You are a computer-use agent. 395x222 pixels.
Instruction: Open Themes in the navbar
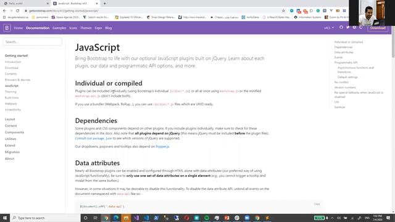pyautogui.click(x=86, y=28)
